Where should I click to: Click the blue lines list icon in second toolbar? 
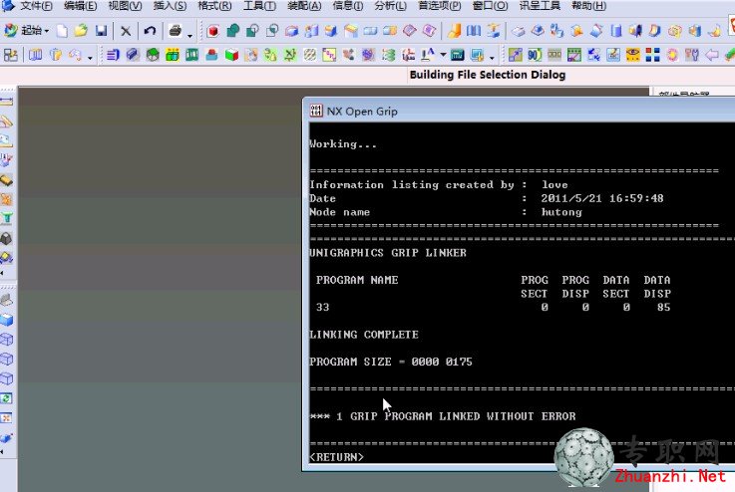[113, 55]
